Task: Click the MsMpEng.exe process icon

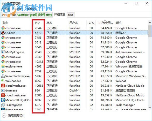Action: coord(3,52)
